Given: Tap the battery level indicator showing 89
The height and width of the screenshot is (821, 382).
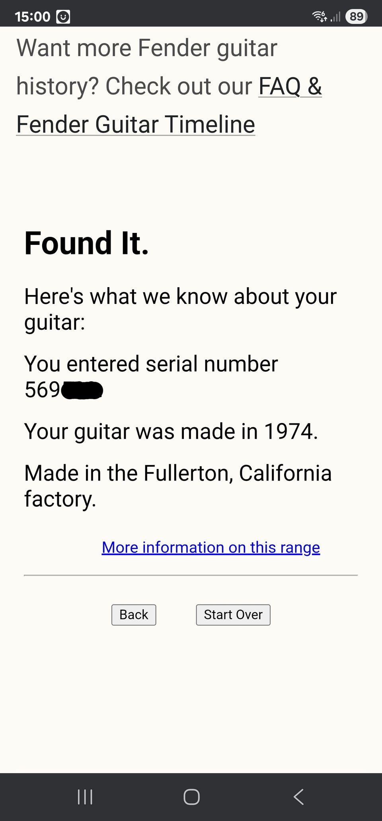Looking at the screenshot, I should (x=356, y=16).
